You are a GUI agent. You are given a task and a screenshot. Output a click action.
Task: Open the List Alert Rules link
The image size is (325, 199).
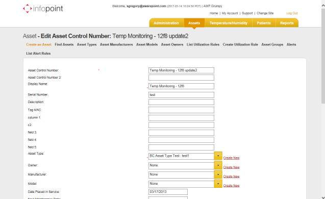click(38, 54)
